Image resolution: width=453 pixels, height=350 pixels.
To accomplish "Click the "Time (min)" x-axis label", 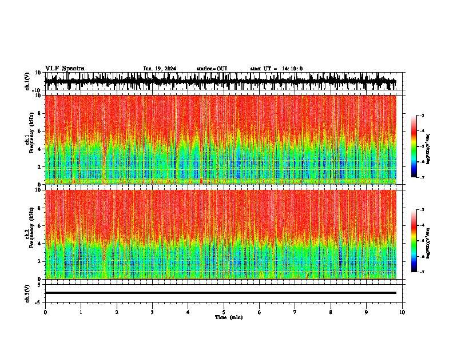I will [x=229, y=317].
